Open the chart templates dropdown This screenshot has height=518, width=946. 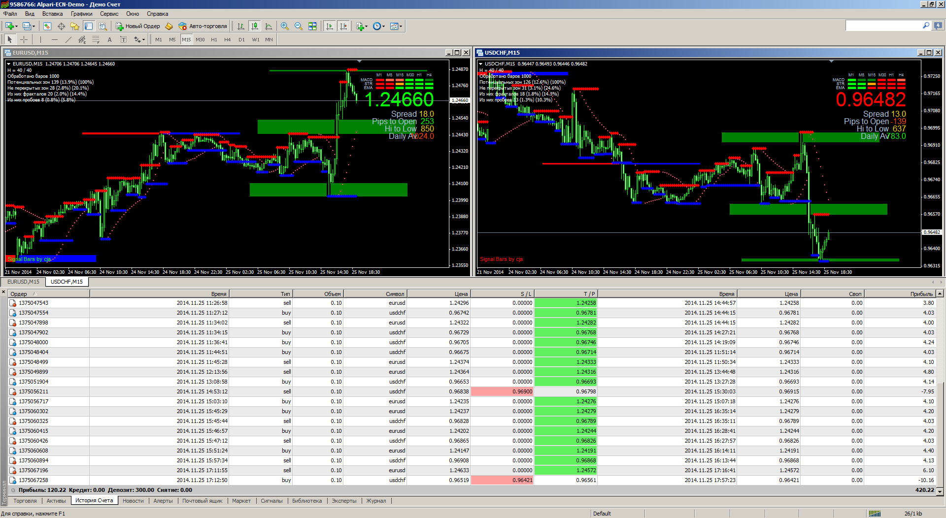point(396,26)
